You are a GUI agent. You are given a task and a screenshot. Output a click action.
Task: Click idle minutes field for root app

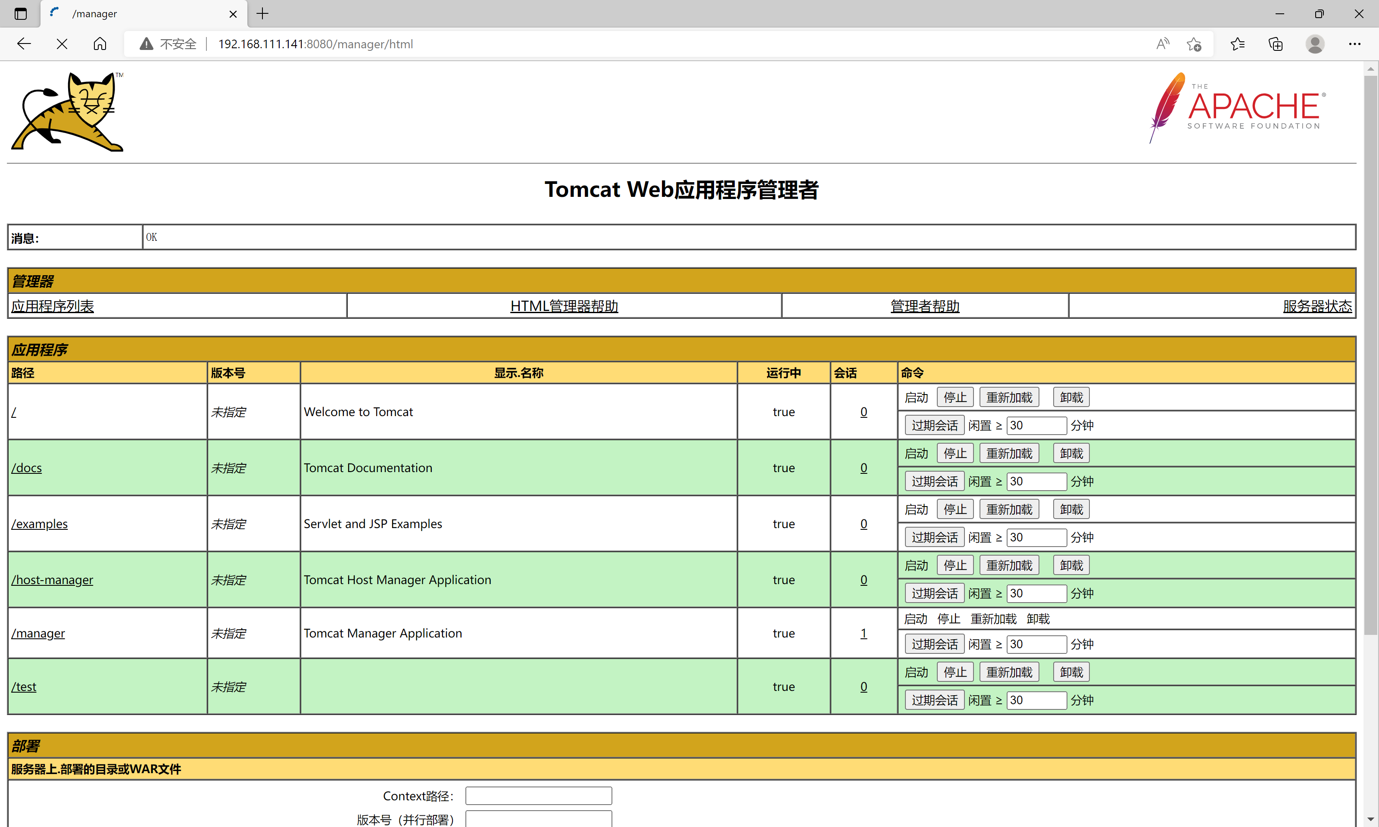click(1036, 425)
